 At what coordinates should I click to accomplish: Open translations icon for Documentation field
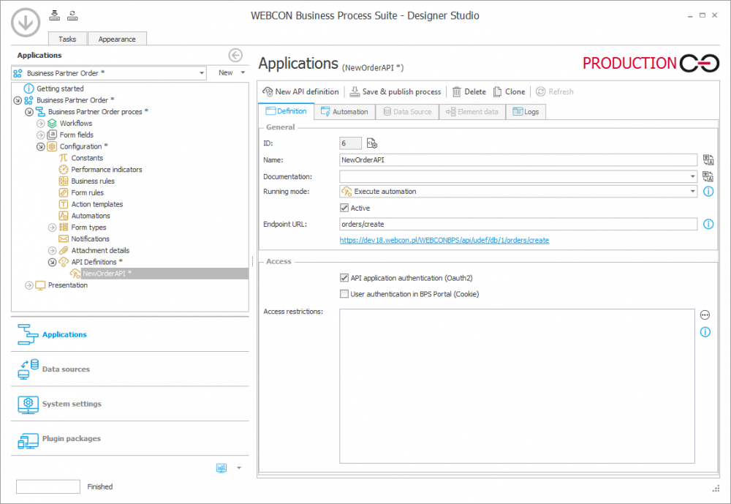[x=708, y=176]
